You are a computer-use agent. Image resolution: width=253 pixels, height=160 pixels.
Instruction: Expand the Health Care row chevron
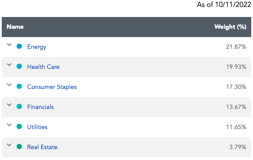click(9, 65)
